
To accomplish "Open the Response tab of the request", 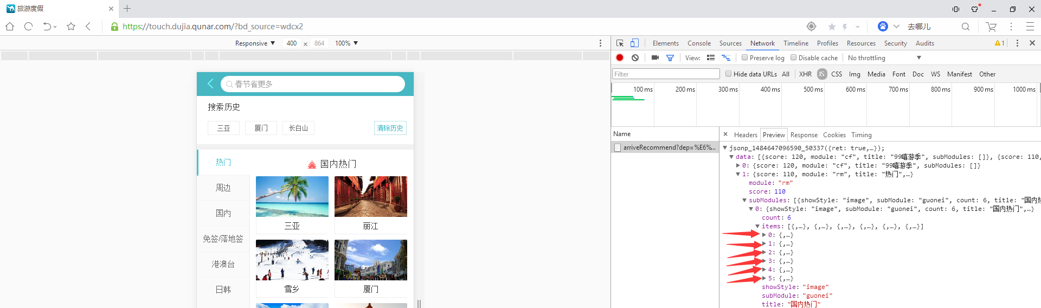I will tap(804, 134).
